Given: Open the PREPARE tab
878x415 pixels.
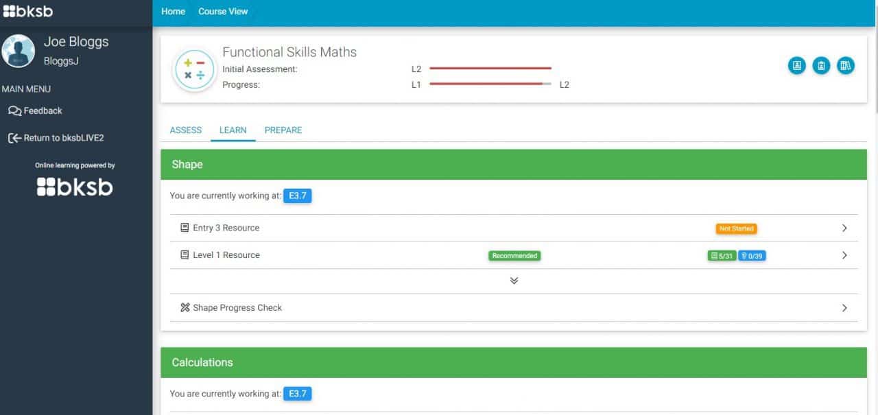Looking at the screenshot, I should pyautogui.click(x=283, y=130).
